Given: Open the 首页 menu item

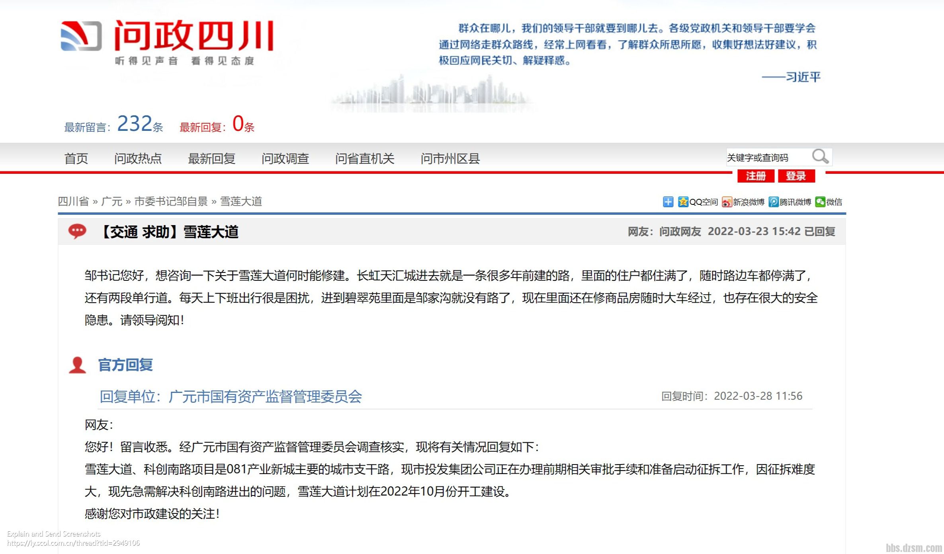Looking at the screenshot, I should point(76,158).
